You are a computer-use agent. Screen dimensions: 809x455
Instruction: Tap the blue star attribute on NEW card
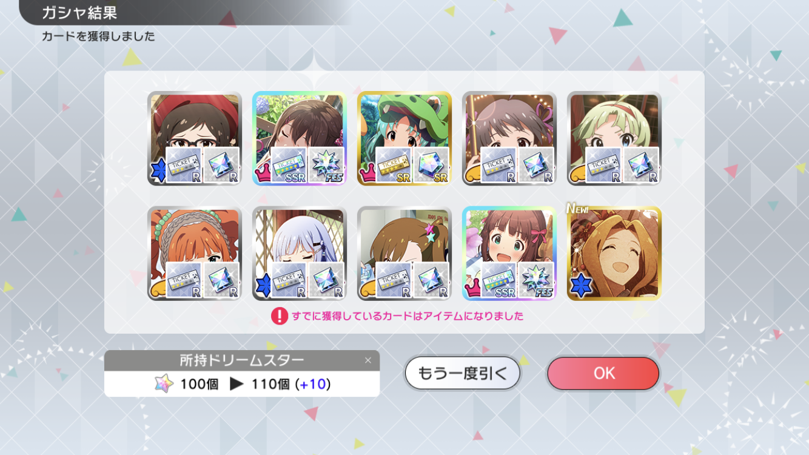(581, 285)
